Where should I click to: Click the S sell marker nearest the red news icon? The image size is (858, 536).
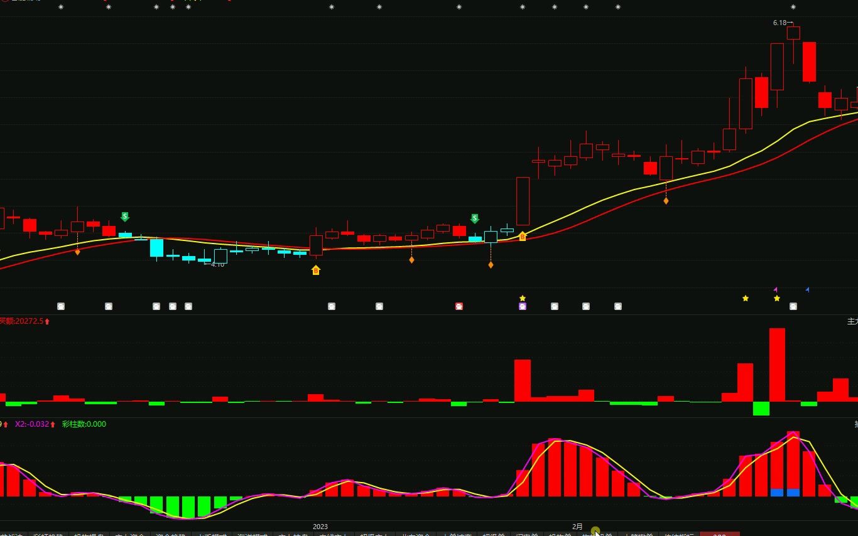coord(475,218)
